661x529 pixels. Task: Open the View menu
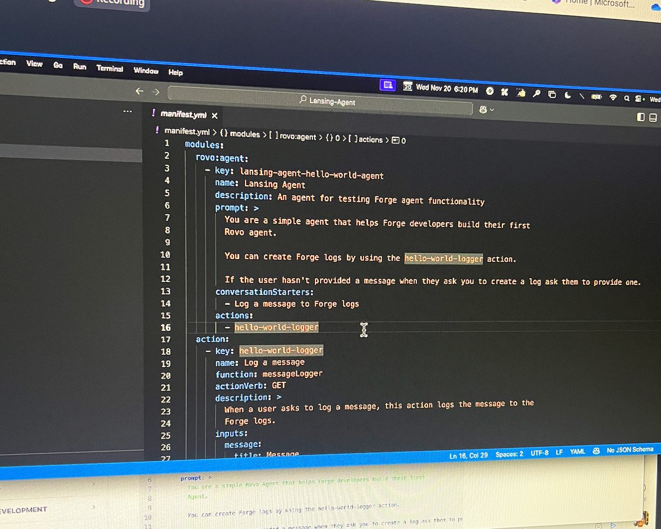tap(34, 64)
